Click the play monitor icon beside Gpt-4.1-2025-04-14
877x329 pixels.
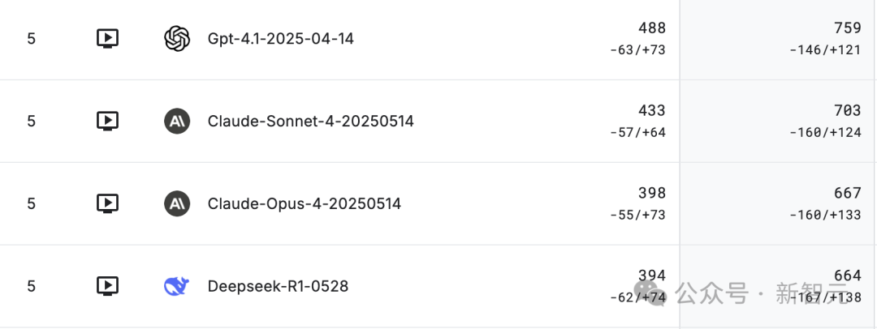pyautogui.click(x=107, y=39)
